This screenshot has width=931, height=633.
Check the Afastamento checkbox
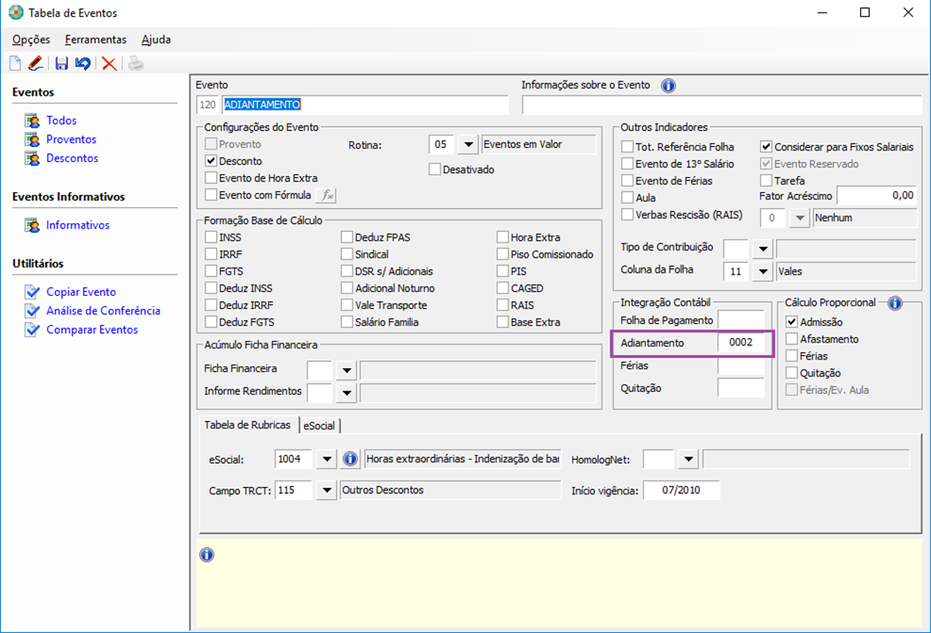pyautogui.click(x=791, y=339)
